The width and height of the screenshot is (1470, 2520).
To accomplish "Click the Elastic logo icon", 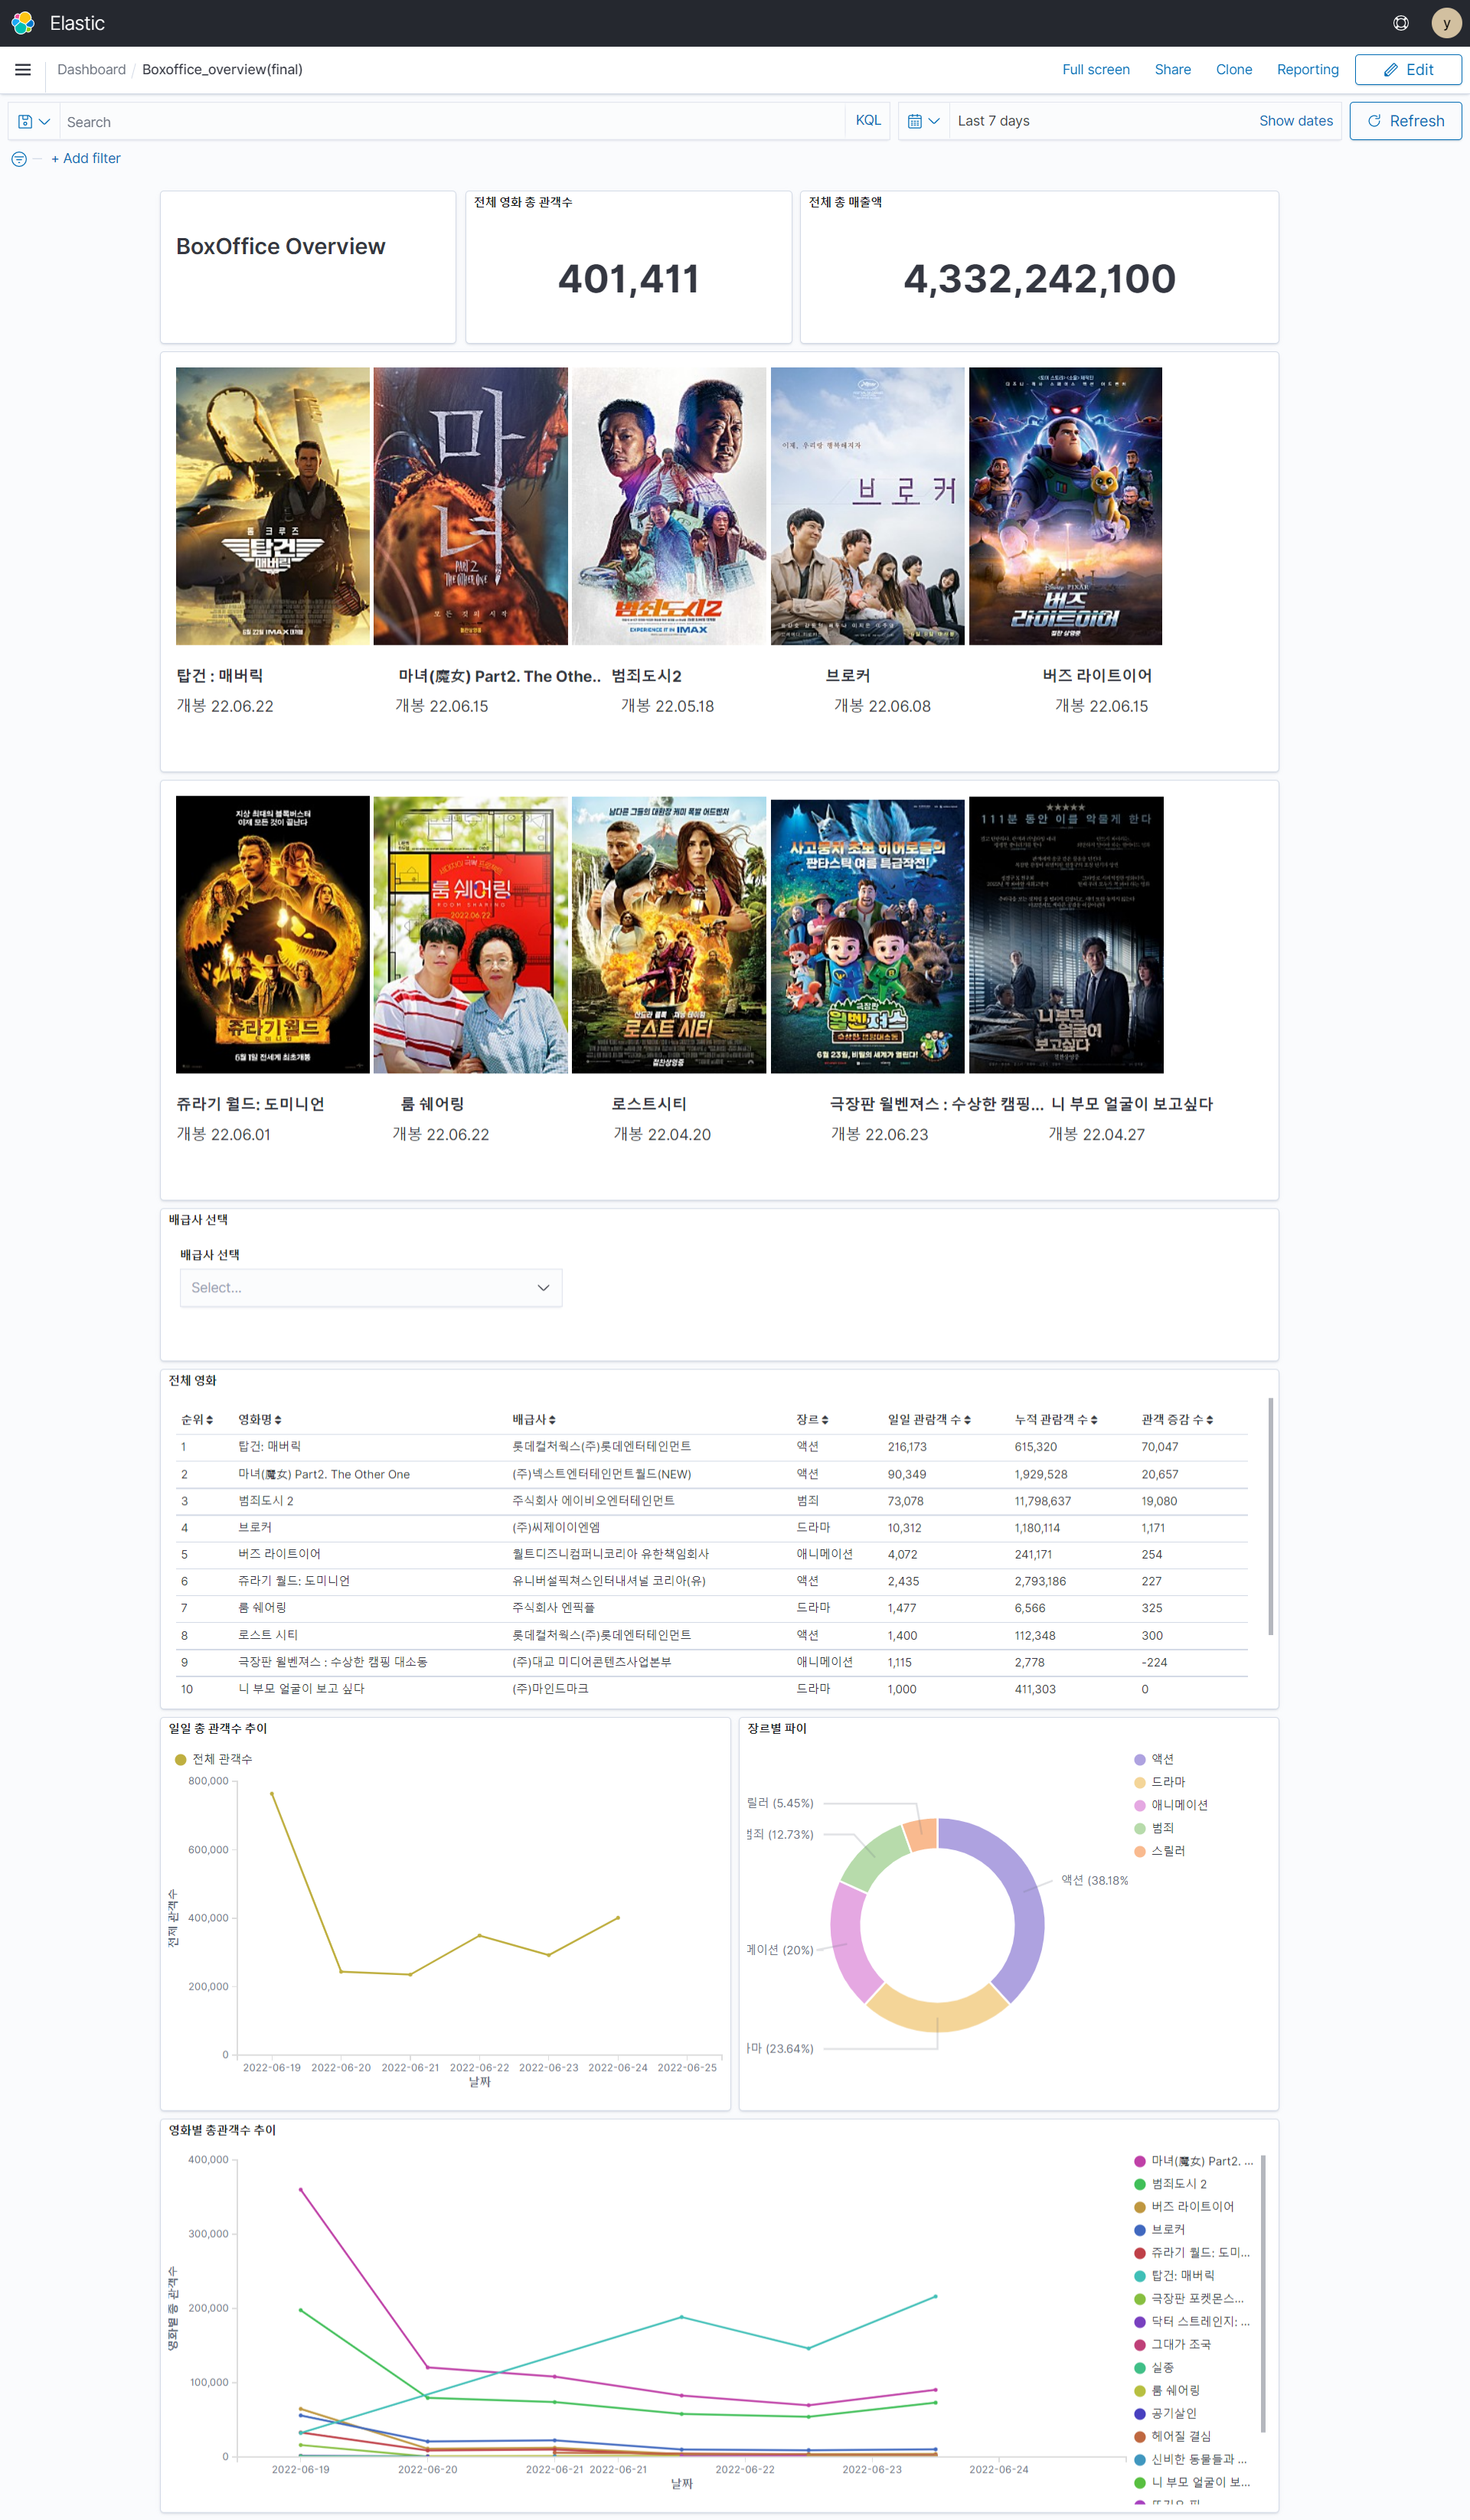I will point(23,23).
